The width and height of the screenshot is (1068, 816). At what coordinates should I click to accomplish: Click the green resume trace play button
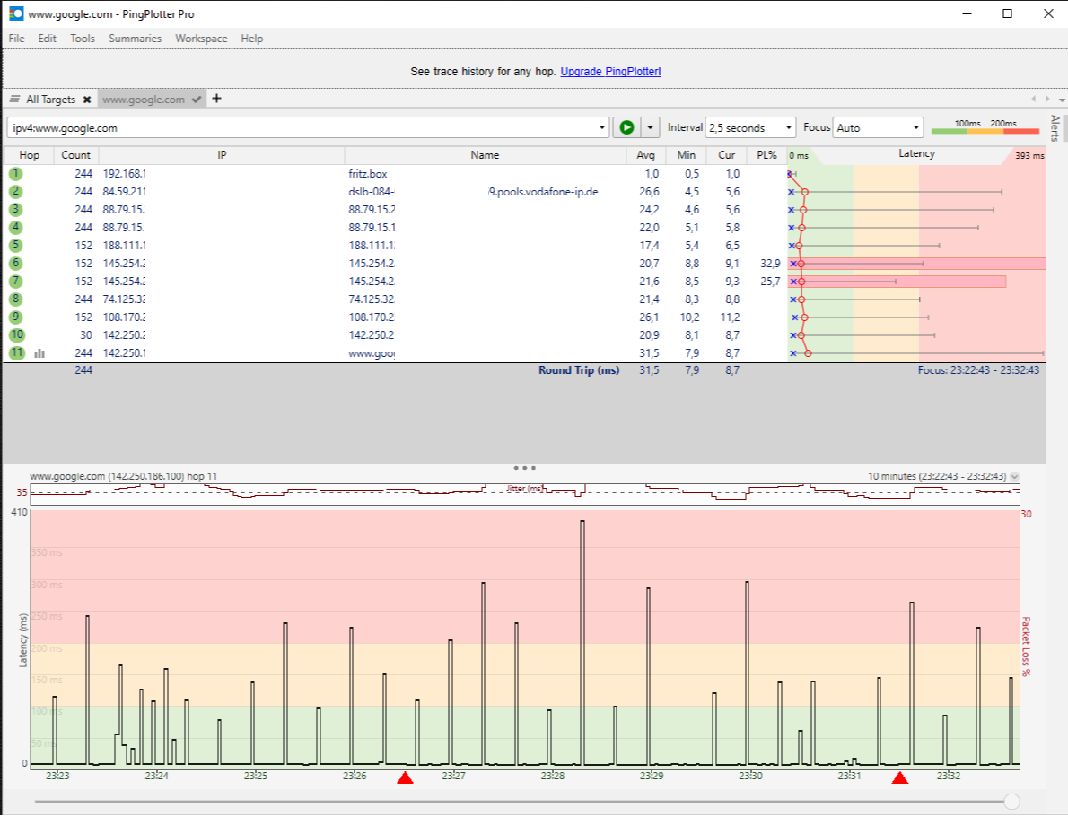(x=626, y=127)
